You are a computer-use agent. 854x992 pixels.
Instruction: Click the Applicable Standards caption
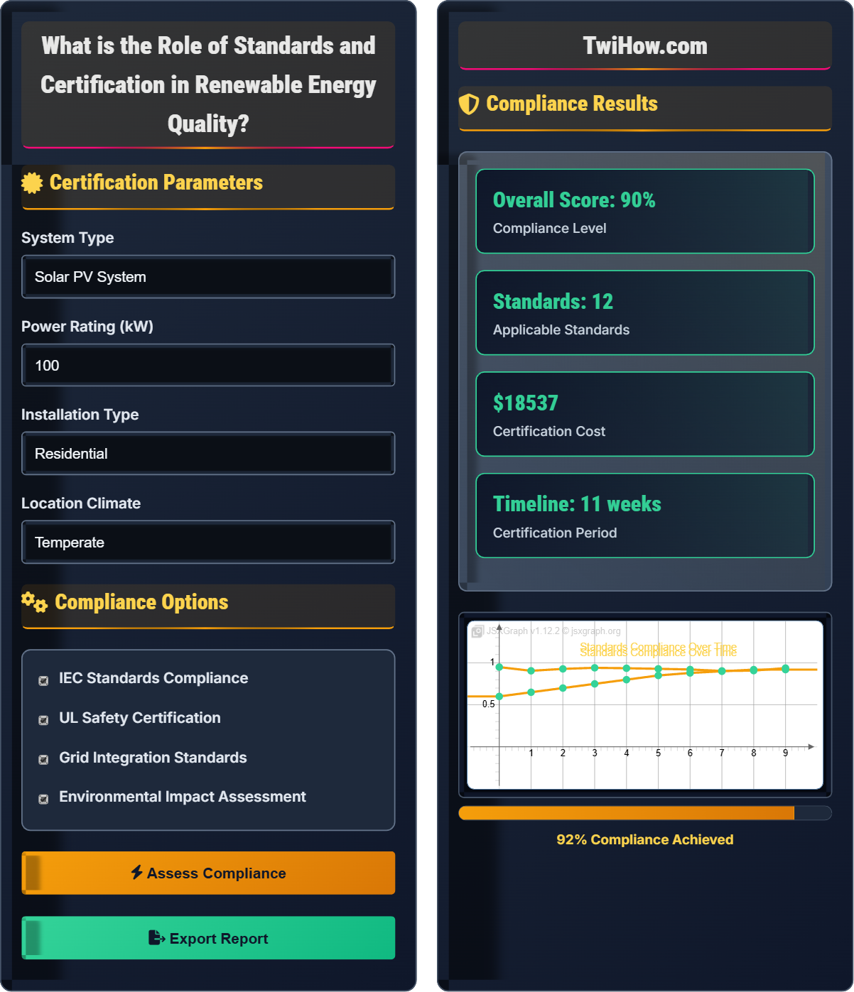(x=561, y=330)
